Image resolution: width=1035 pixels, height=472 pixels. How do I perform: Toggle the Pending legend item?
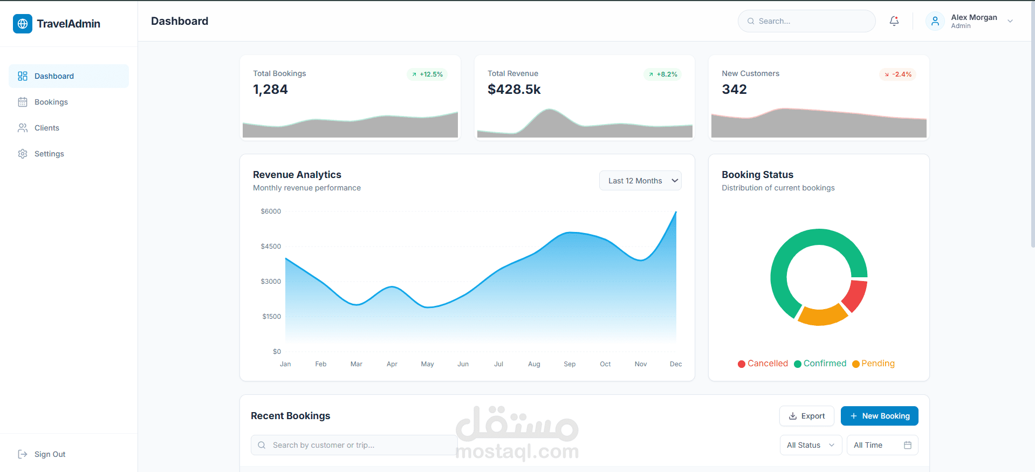(873, 364)
